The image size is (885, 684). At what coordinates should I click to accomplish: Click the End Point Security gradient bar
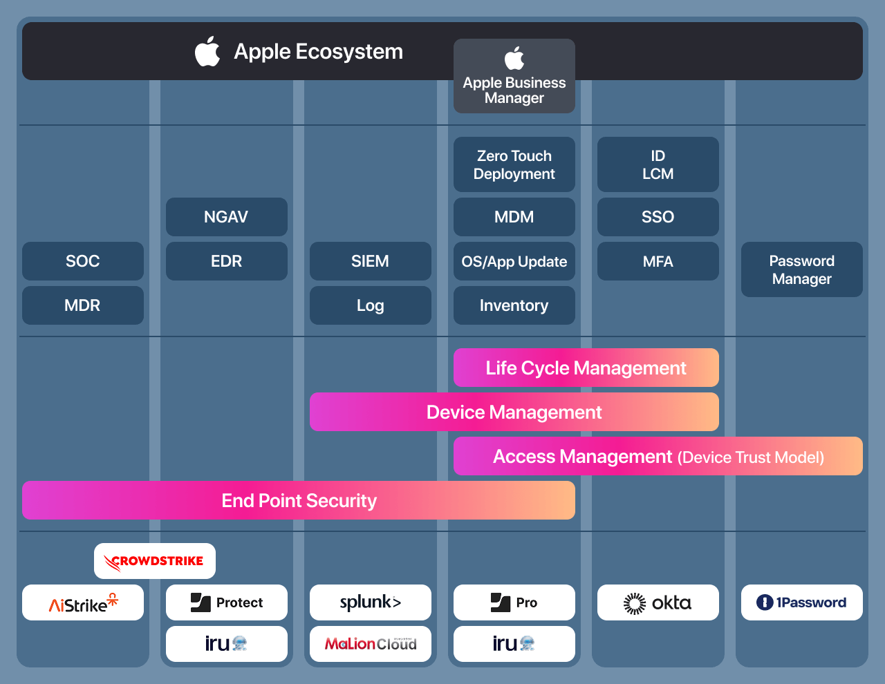click(299, 500)
